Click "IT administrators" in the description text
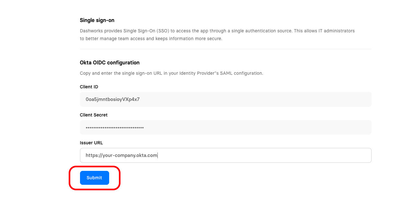The height and width of the screenshot is (200, 402). [337, 31]
